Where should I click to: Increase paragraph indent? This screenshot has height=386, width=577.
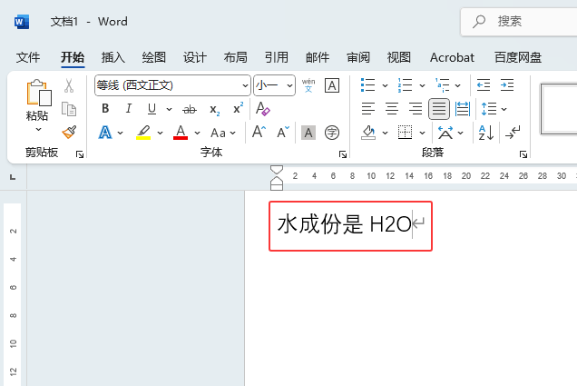point(507,85)
